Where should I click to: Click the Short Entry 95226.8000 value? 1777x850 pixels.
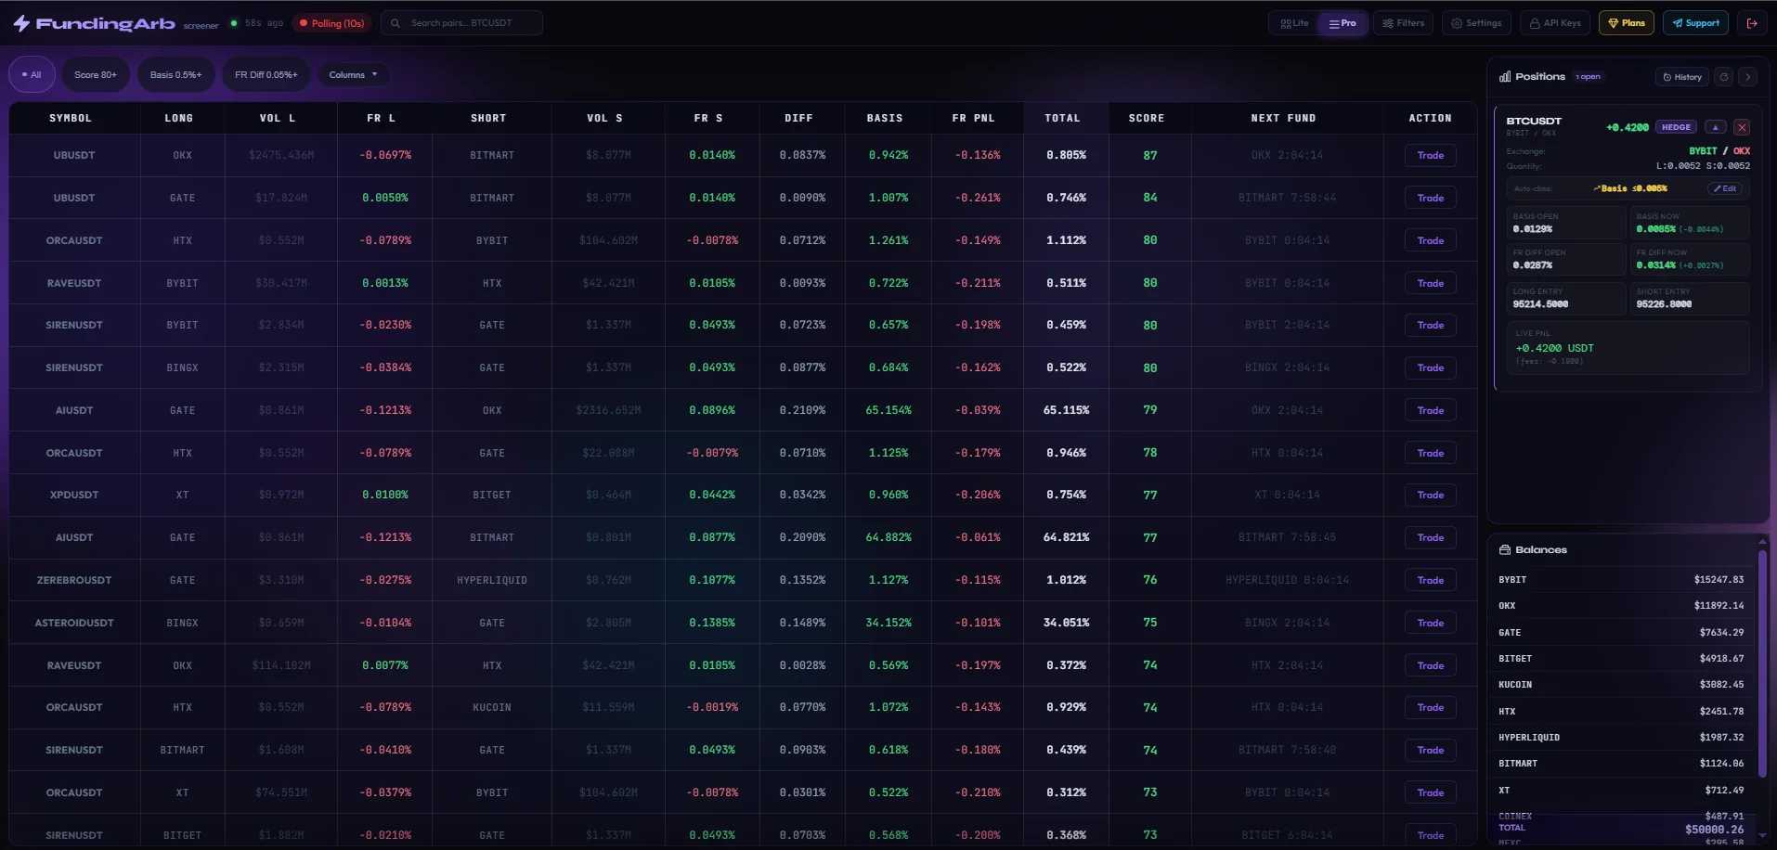coord(1664,304)
